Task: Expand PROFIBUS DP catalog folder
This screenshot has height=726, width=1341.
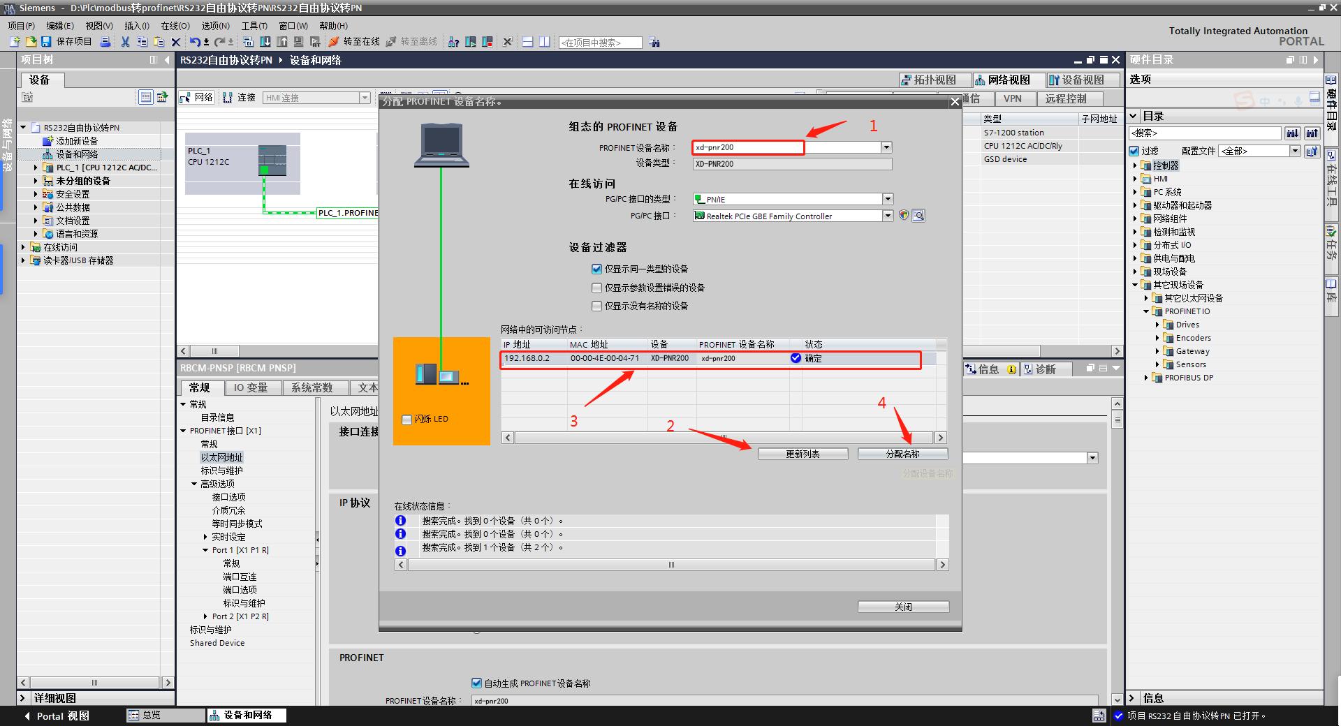Action: tap(1146, 378)
